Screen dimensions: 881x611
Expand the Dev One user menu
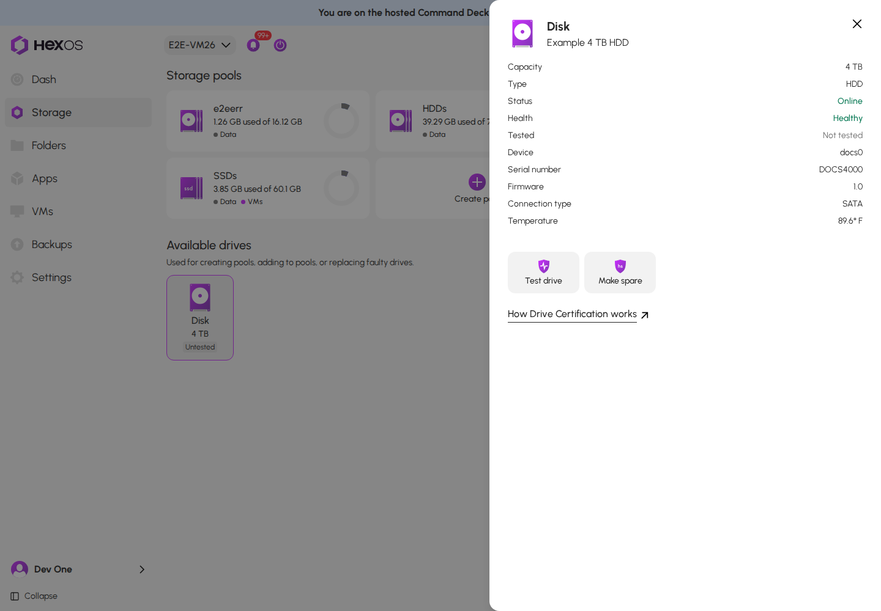(78, 569)
